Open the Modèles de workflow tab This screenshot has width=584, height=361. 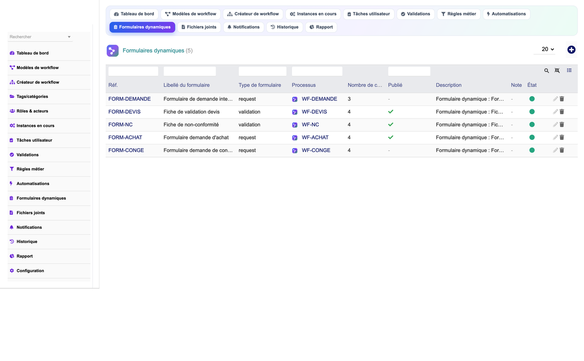(x=190, y=14)
